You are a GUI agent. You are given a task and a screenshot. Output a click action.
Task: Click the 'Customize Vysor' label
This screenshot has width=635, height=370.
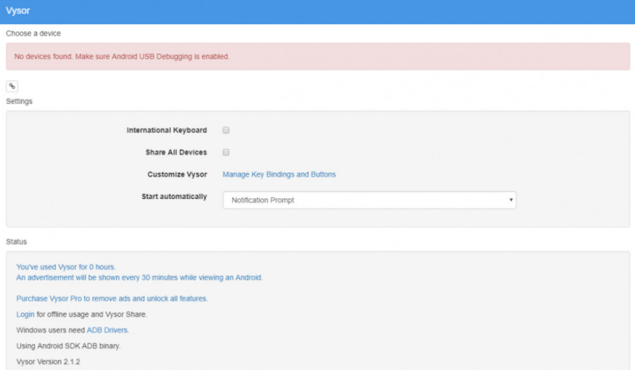pyautogui.click(x=177, y=175)
